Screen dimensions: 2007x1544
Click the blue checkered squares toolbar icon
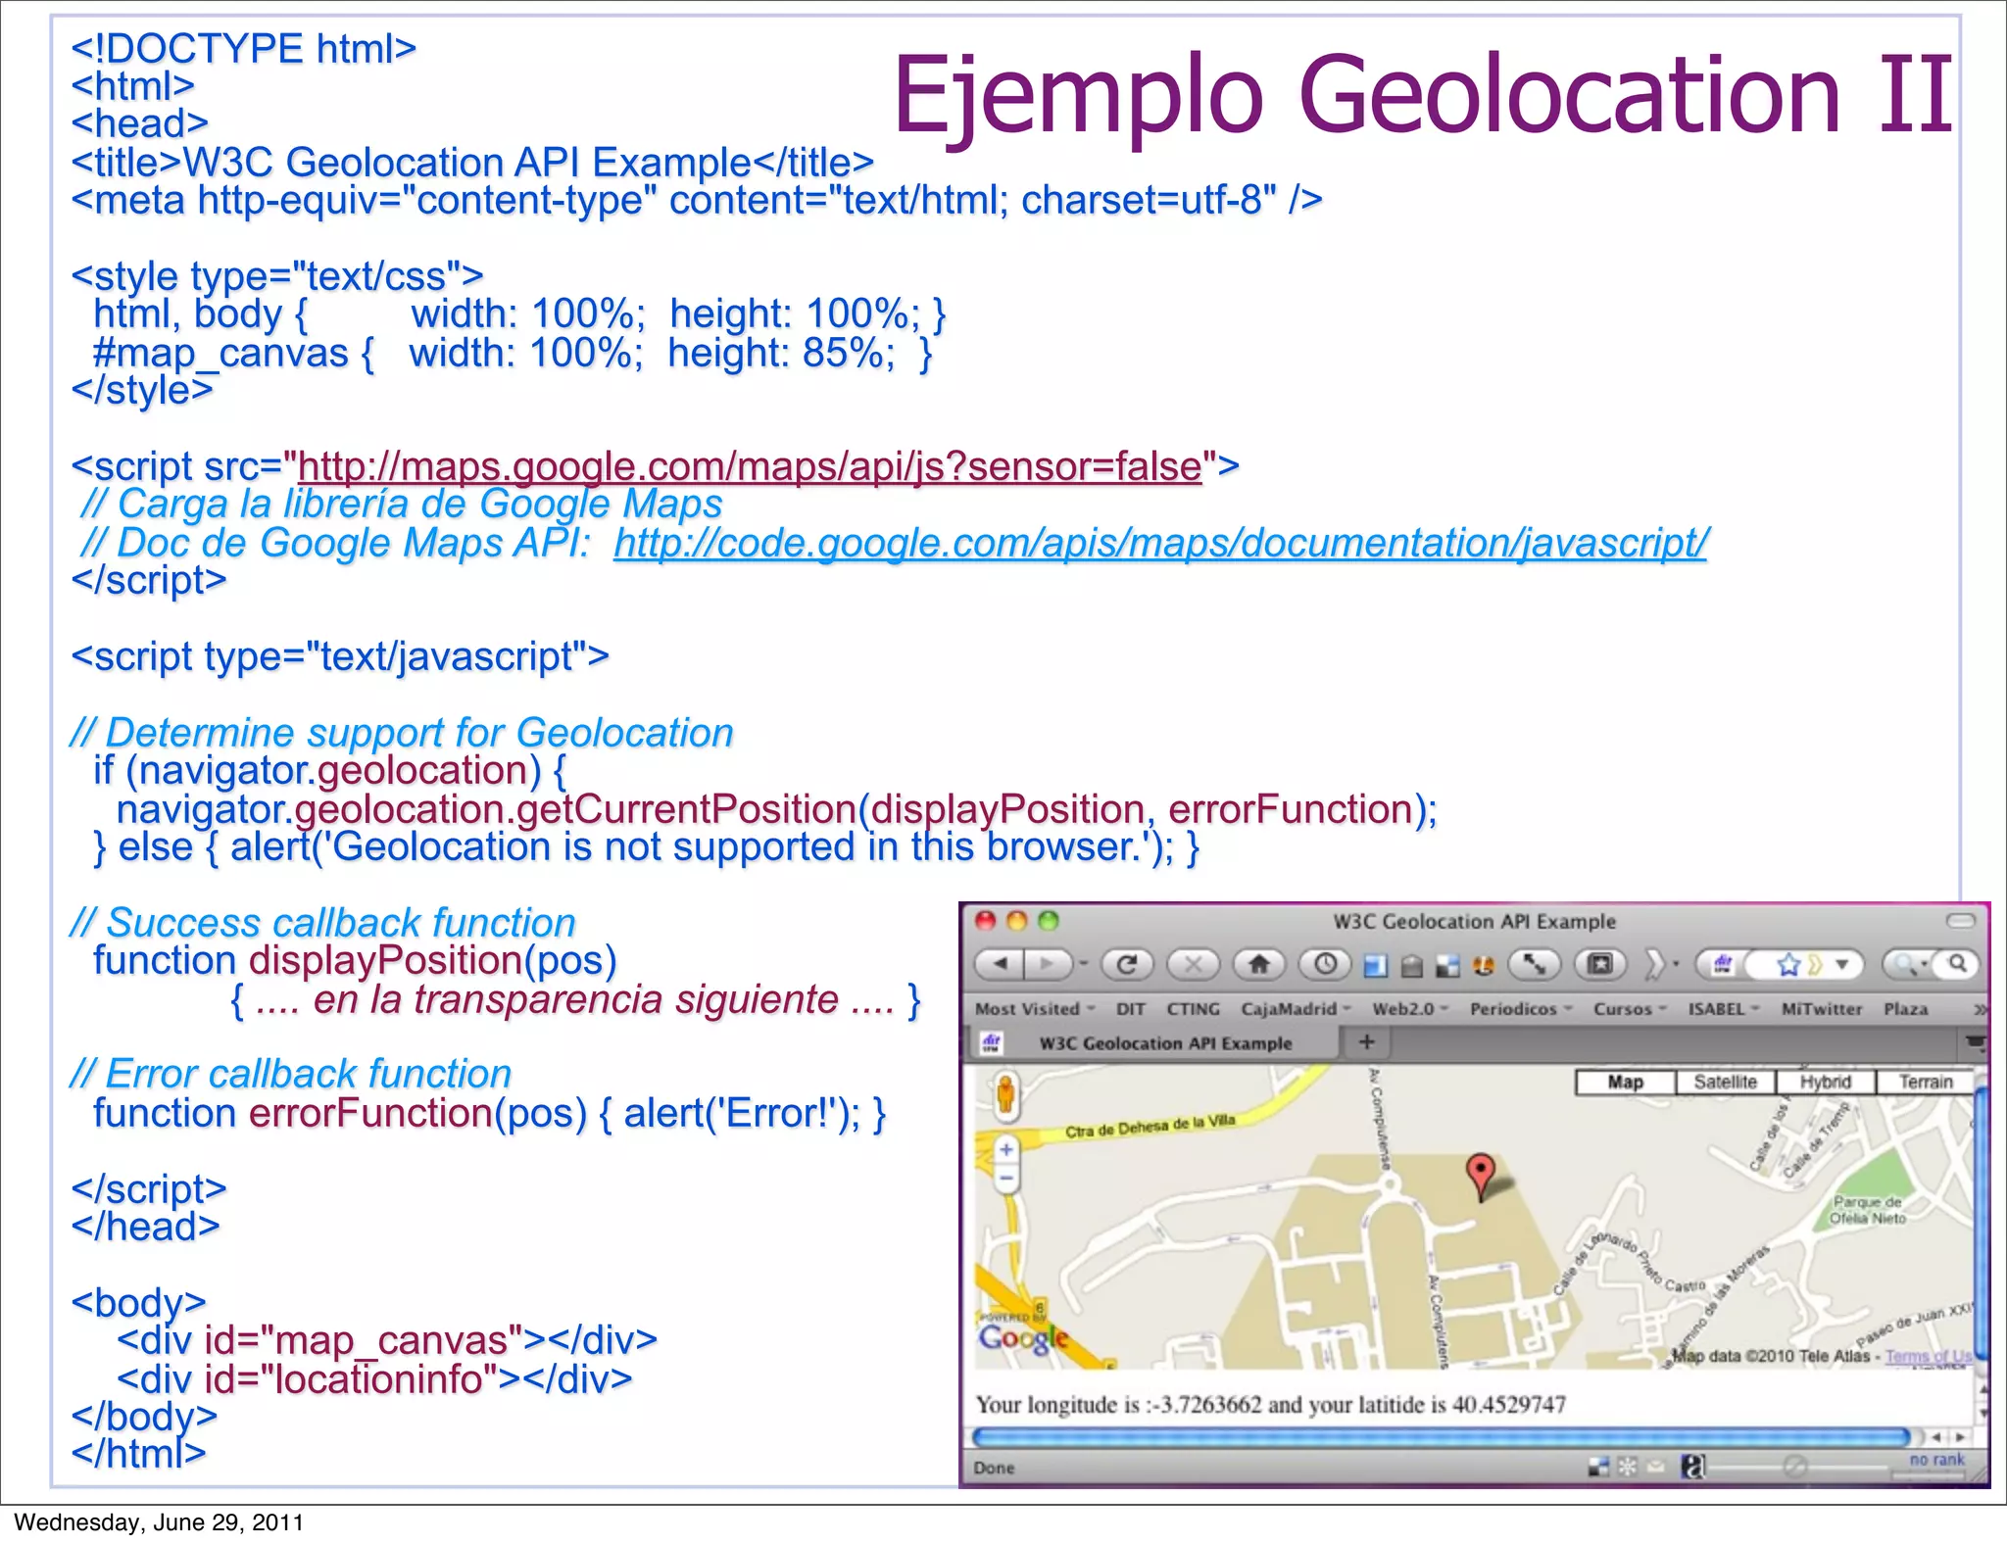pyautogui.click(x=1447, y=967)
